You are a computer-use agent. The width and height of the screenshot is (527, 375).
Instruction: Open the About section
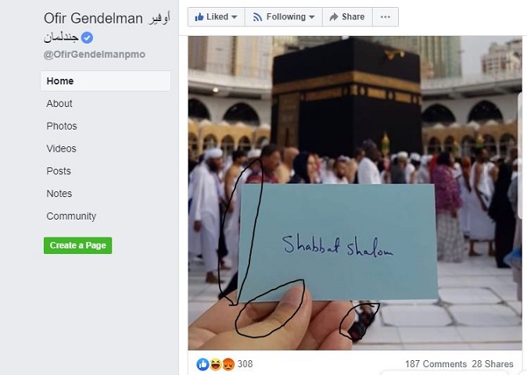pyautogui.click(x=59, y=103)
